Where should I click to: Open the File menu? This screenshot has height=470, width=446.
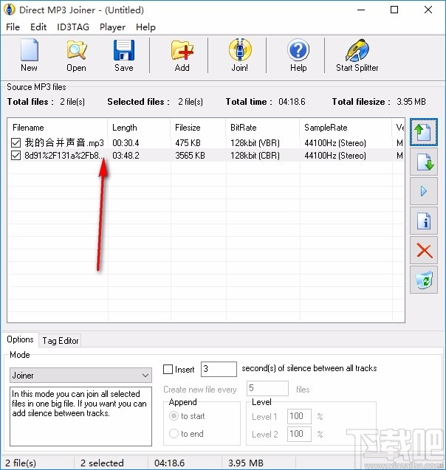pyautogui.click(x=13, y=27)
